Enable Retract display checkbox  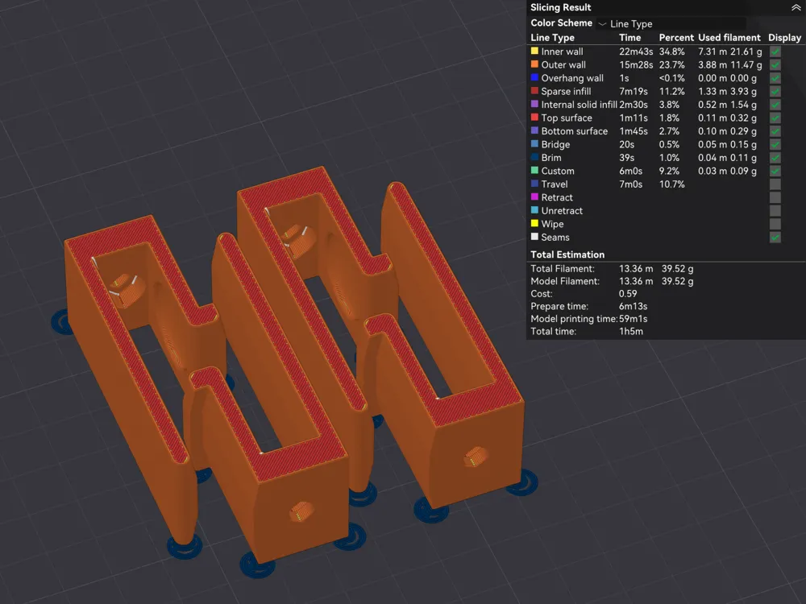coord(775,198)
